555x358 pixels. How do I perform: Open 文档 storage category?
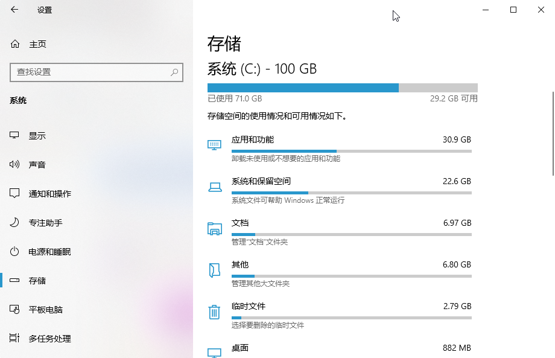pyautogui.click(x=340, y=232)
